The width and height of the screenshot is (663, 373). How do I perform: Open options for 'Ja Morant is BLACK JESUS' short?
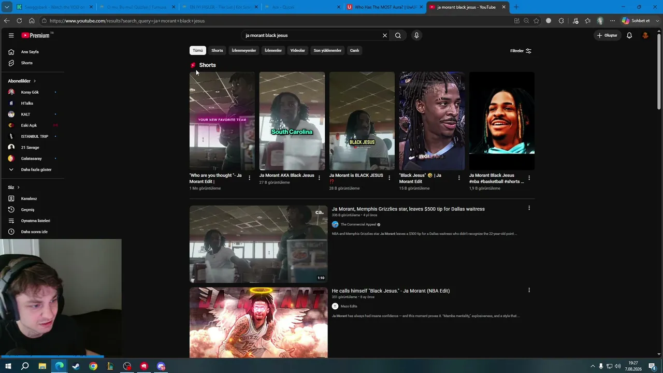[389, 178]
